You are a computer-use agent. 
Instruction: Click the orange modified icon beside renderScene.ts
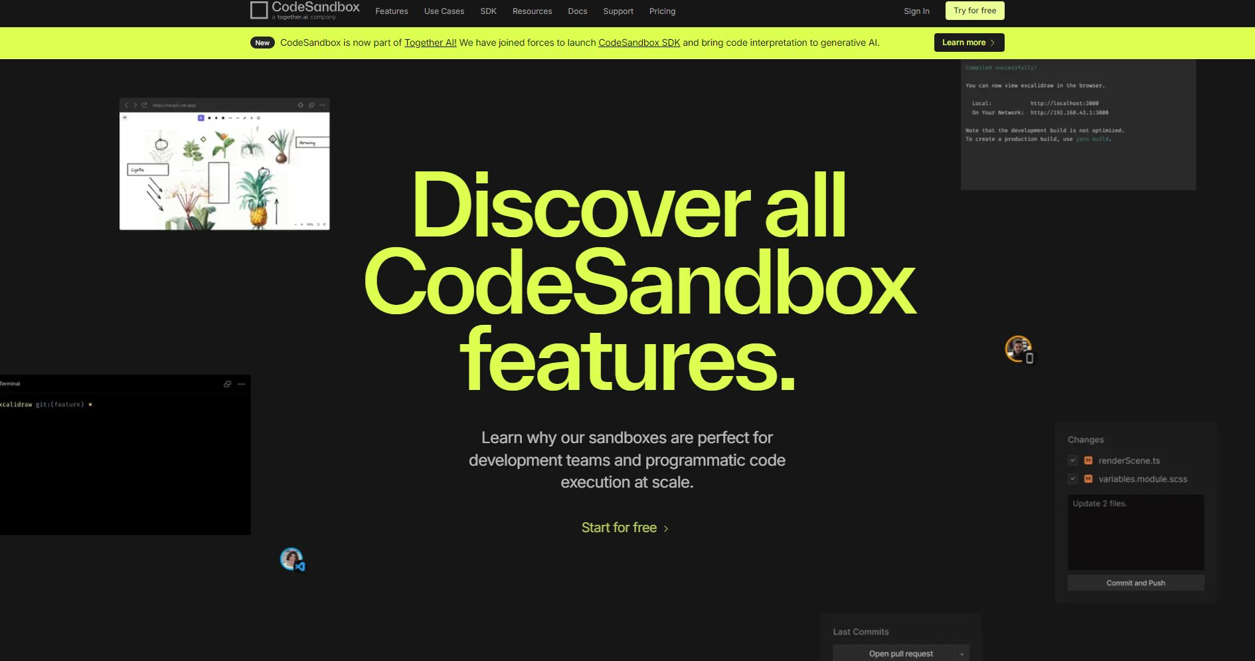tap(1088, 460)
